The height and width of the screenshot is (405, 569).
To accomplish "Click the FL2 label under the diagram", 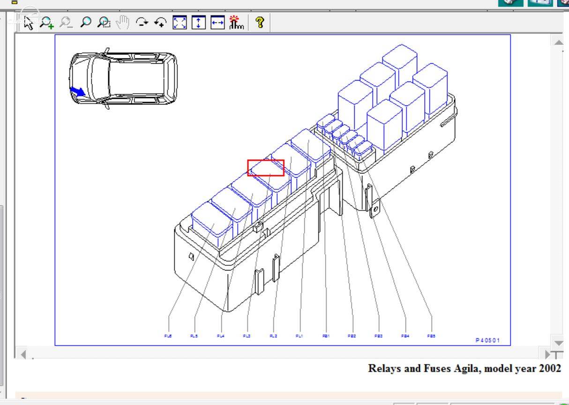I will pos(273,336).
